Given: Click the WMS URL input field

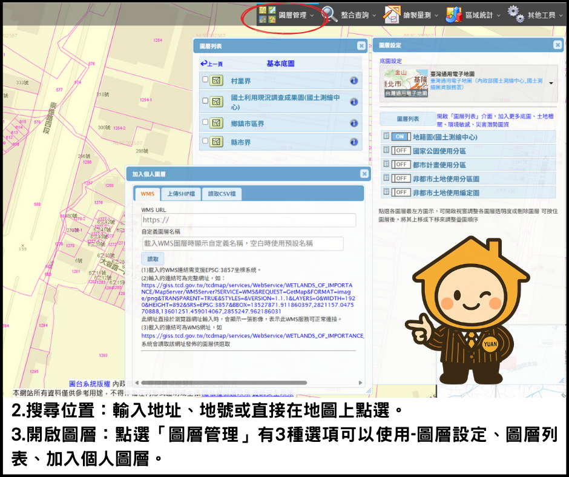Looking at the screenshot, I should 248,220.
